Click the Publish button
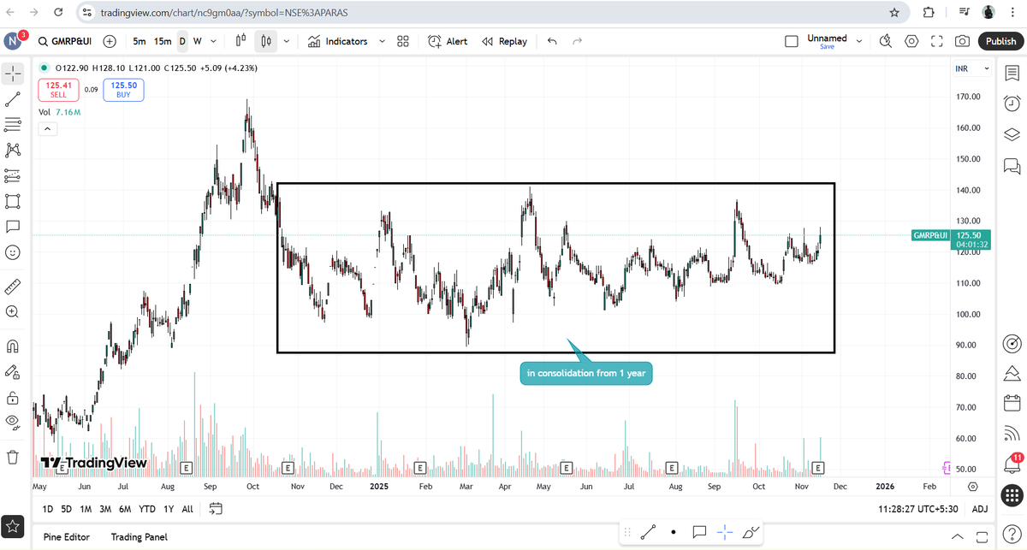Screen dimensions: 1027x550 click(1000, 41)
